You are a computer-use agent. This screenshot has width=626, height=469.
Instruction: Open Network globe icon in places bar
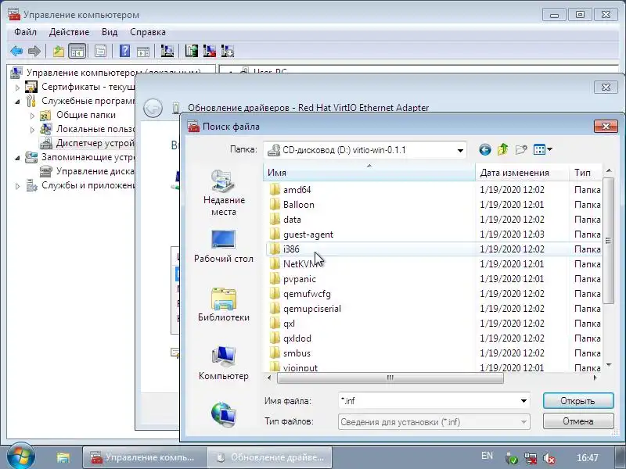pyautogui.click(x=223, y=415)
